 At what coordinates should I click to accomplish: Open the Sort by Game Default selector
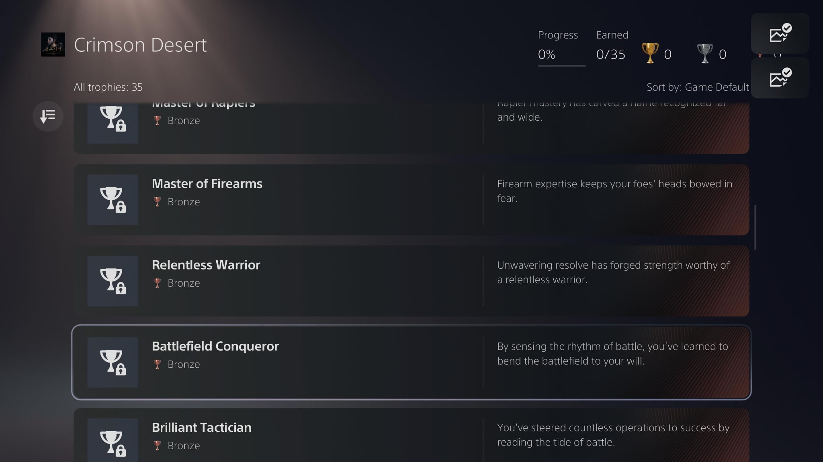[697, 87]
